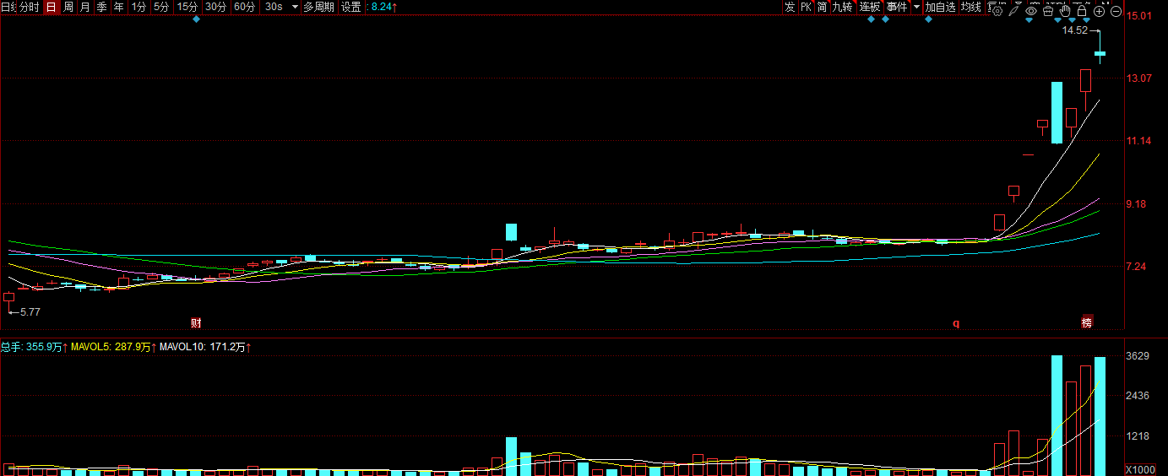Select the 60分 chart period
Viewport: 1168px width, 476px height.
pyautogui.click(x=245, y=7)
